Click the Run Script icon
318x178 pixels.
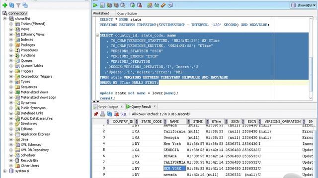[x=102, y=5]
